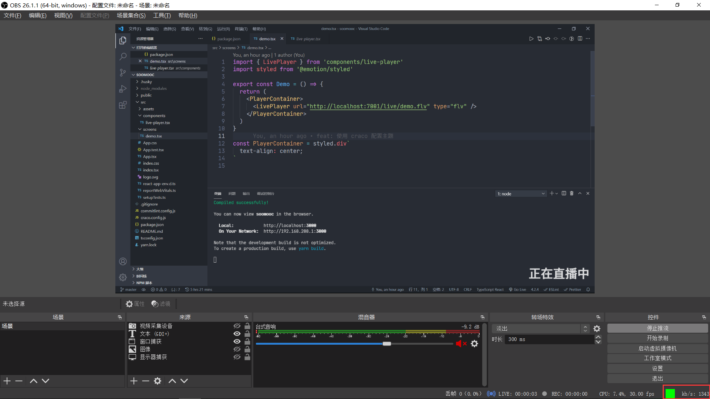Lock the 窗口捕获 source
The image size is (710, 399).
(x=247, y=341)
